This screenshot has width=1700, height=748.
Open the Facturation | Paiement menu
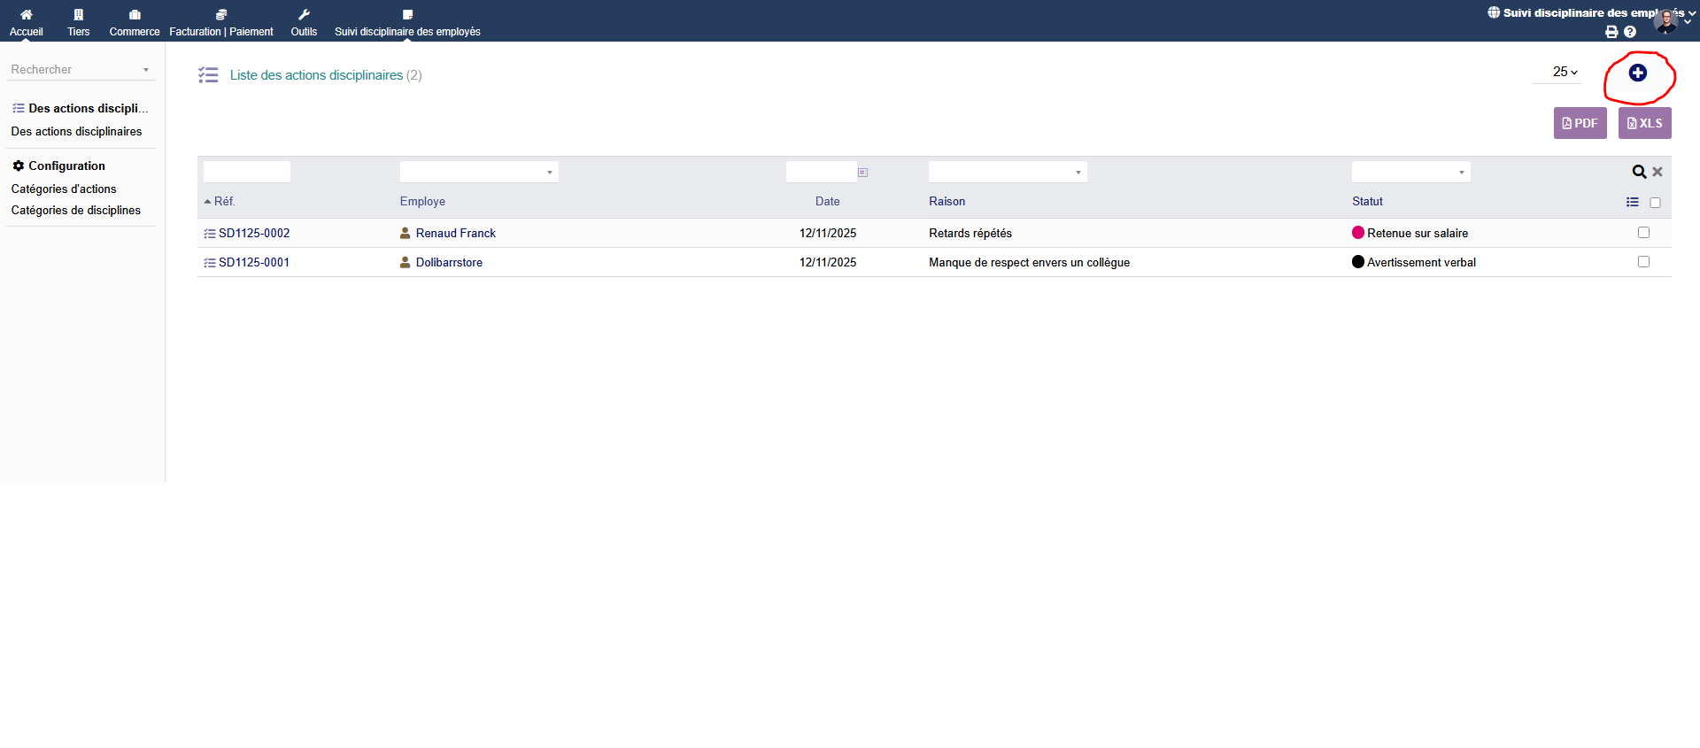click(221, 23)
